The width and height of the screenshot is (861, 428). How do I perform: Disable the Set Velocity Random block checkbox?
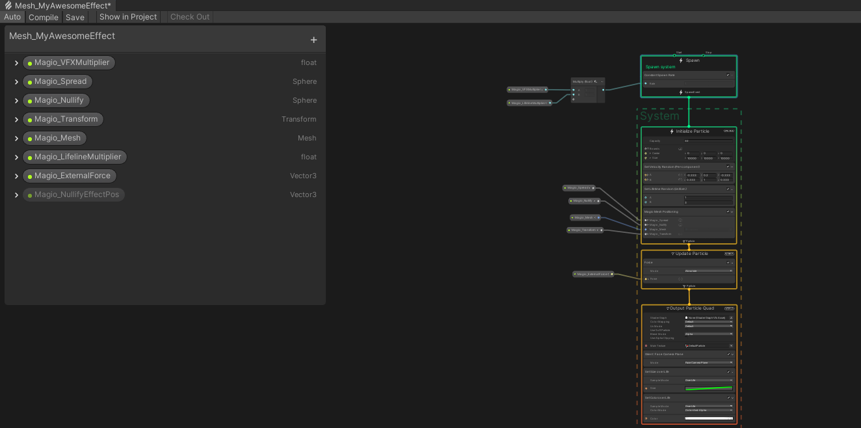728,167
